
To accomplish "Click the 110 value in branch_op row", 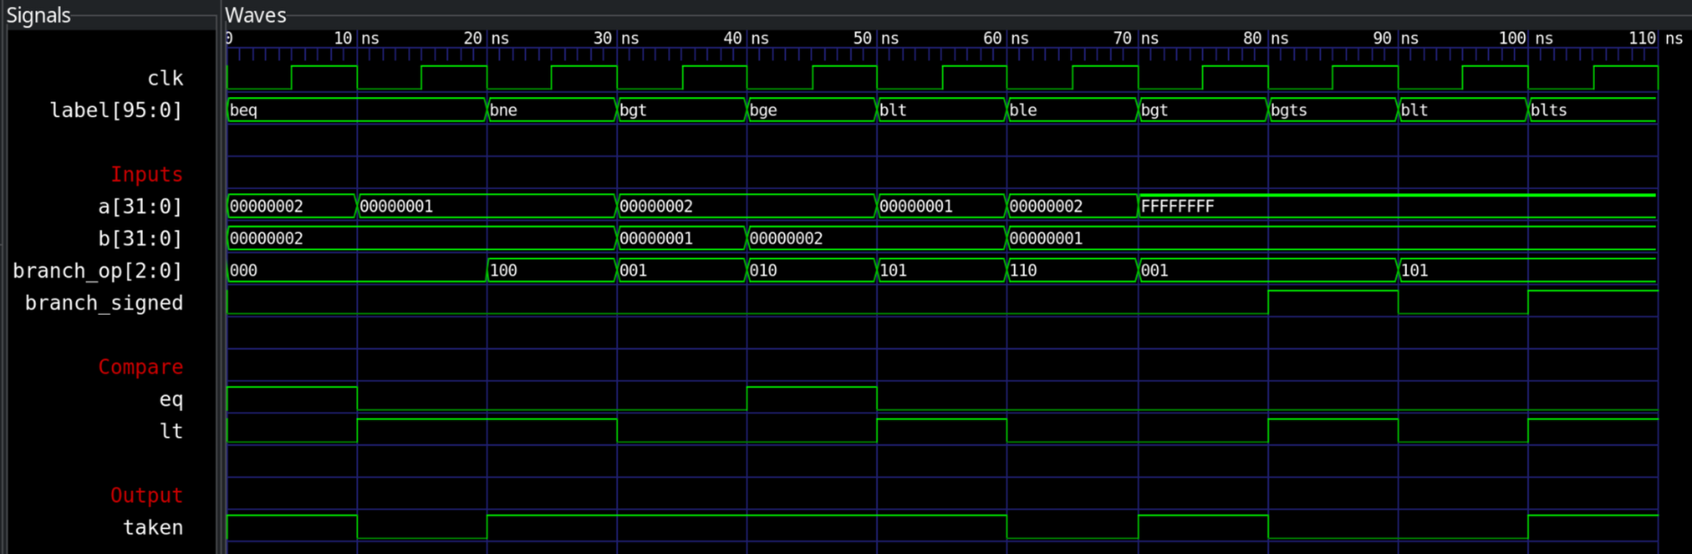I will click(1023, 270).
